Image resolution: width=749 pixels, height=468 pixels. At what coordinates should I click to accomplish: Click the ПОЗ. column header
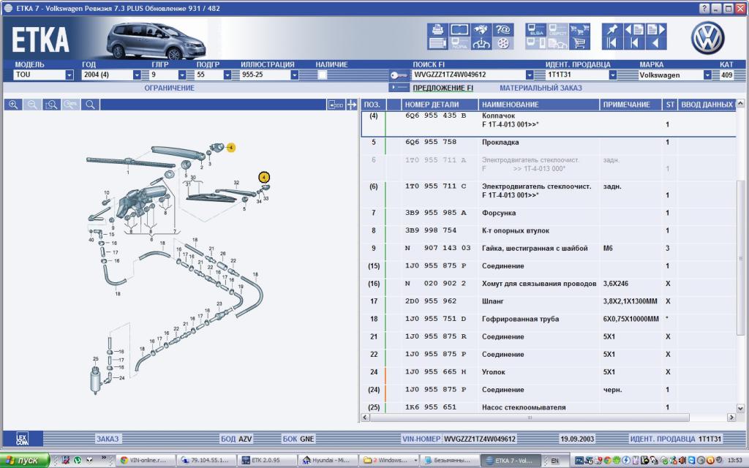[372, 105]
